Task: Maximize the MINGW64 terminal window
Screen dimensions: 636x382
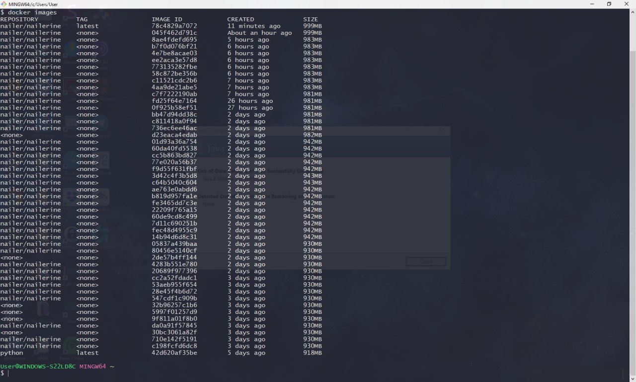Action: point(609,4)
